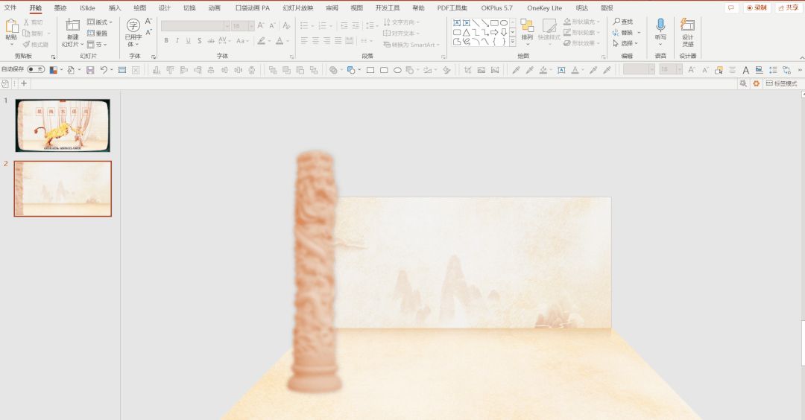Toggle the AutoSave (自动保存) switch
The width and height of the screenshot is (805, 420).
pos(36,69)
